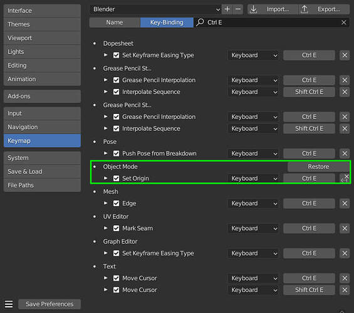Expand the Set Origin keymap entry

(x=105, y=178)
